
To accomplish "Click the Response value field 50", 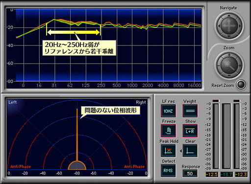I will coord(190,173).
